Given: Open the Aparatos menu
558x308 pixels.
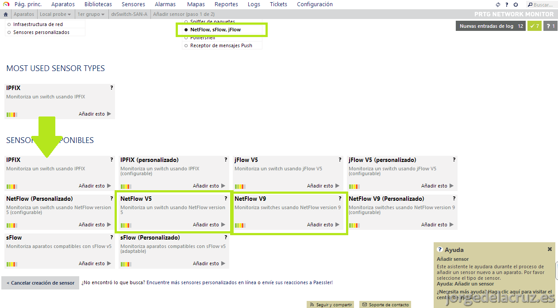Looking at the screenshot, I should (63, 4).
